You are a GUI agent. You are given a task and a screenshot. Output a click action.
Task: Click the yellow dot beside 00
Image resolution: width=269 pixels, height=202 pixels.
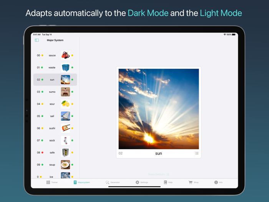[42, 55]
